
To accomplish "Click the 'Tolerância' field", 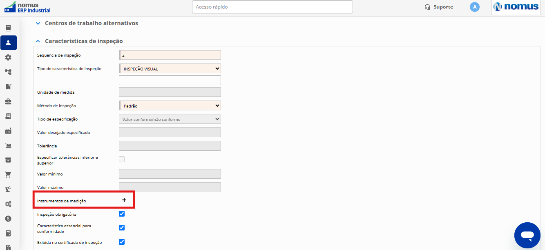I will pyautogui.click(x=170, y=146).
